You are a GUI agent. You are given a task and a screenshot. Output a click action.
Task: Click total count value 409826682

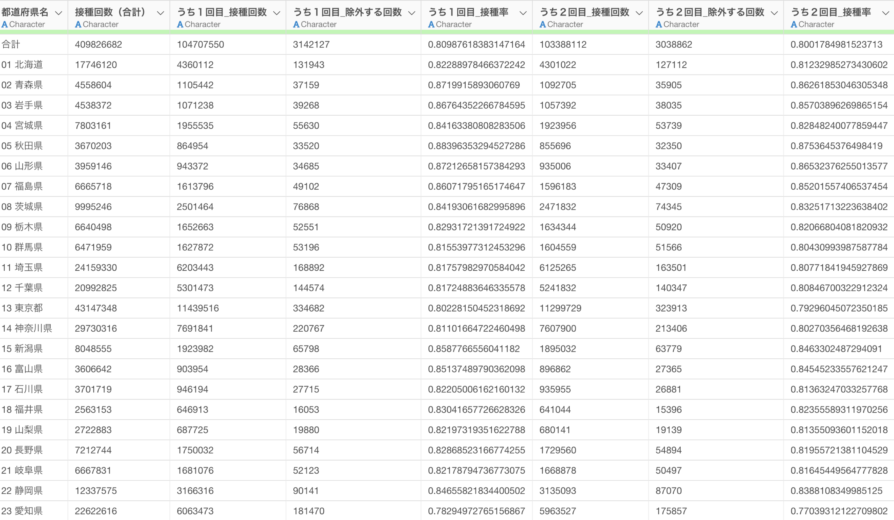[98, 45]
